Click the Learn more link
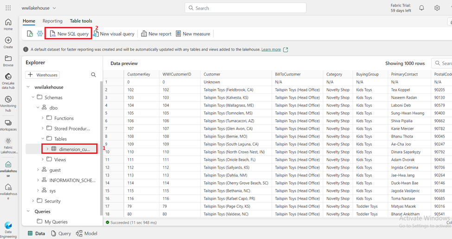 tap(271, 49)
